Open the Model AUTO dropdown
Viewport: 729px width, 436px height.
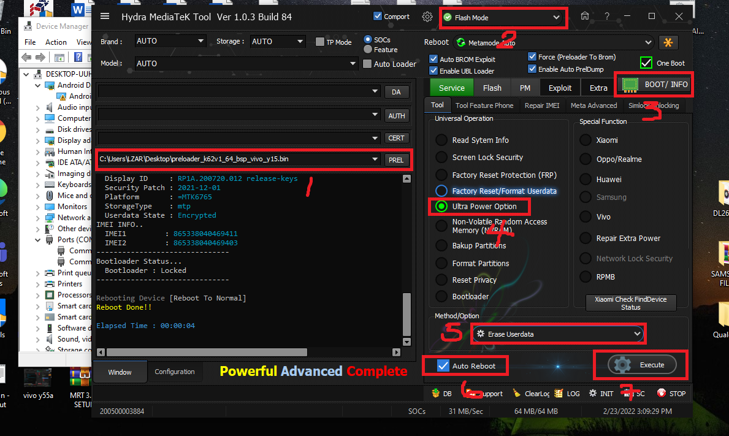[x=246, y=63]
